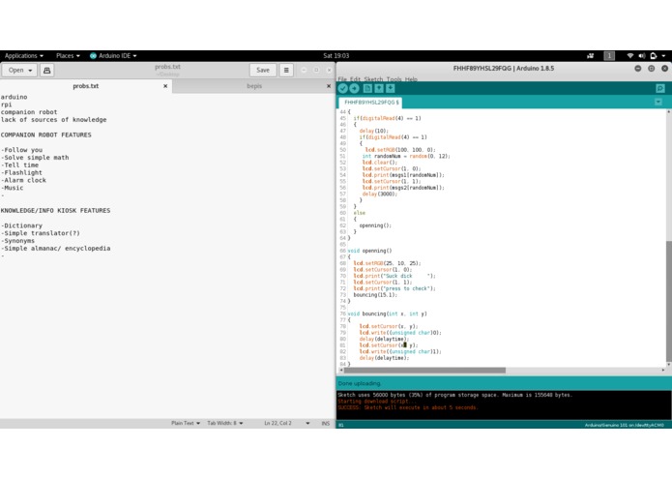Toggle the INS insert mode indicator in gedit
Screen dimensions: 672x478
pyautogui.click(x=326, y=423)
